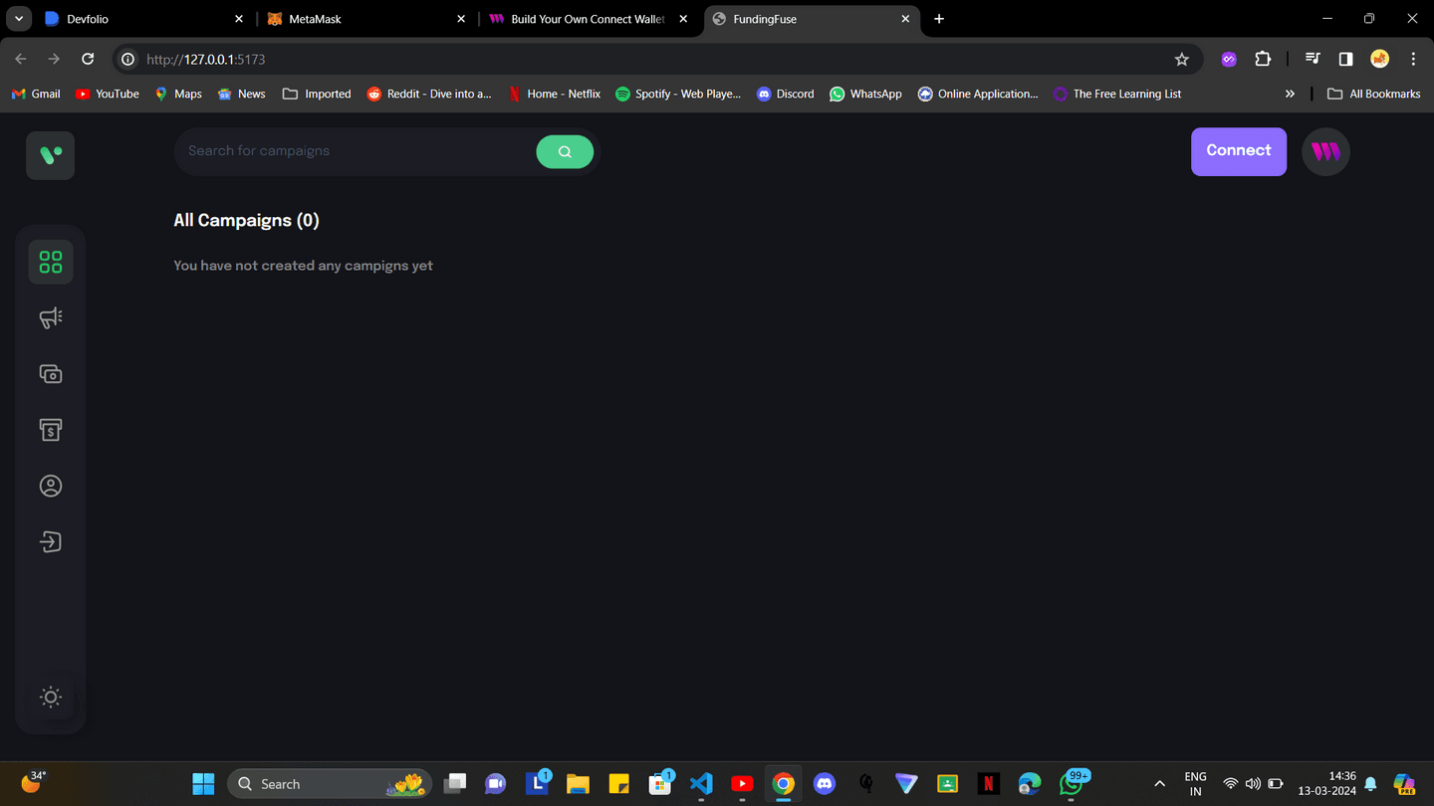Screen dimensions: 1434x806
Task: Open Visual Studio Code from taskbar
Action: (x=701, y=784)
